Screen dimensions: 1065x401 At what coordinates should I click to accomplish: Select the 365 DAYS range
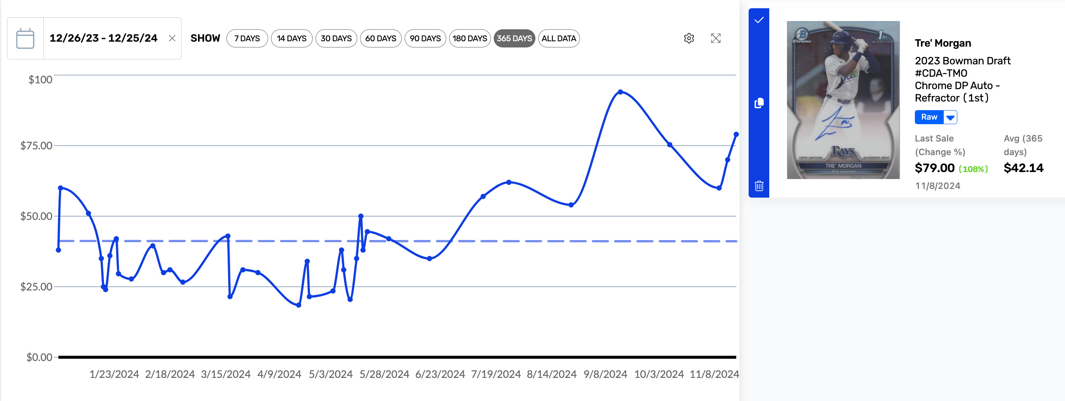[x=514, y=38]
